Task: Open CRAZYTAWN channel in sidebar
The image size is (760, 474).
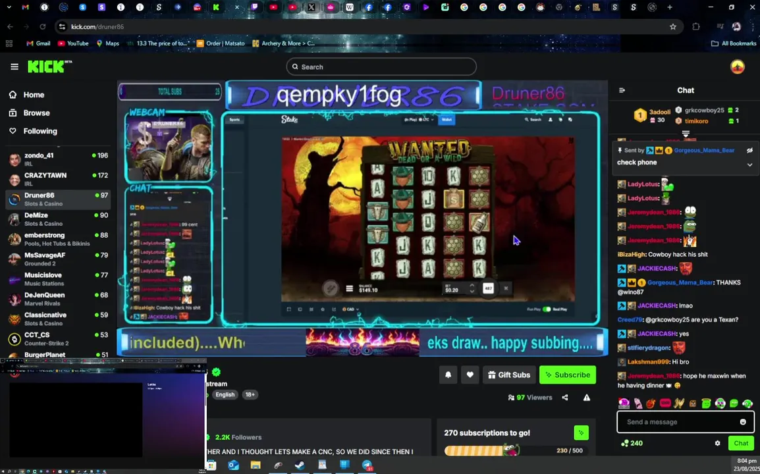Action: point(58,179)
